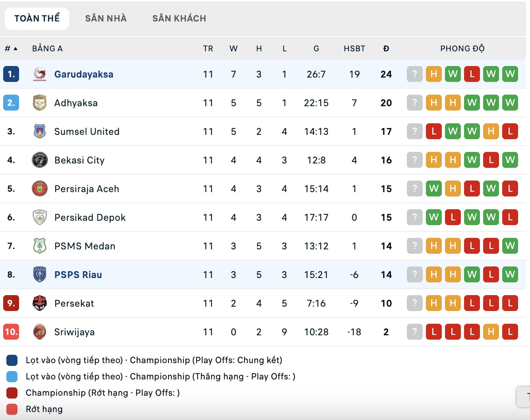Click the Persiraja Aceh team crest
The image size is (530, 420).
pos(39,189)
